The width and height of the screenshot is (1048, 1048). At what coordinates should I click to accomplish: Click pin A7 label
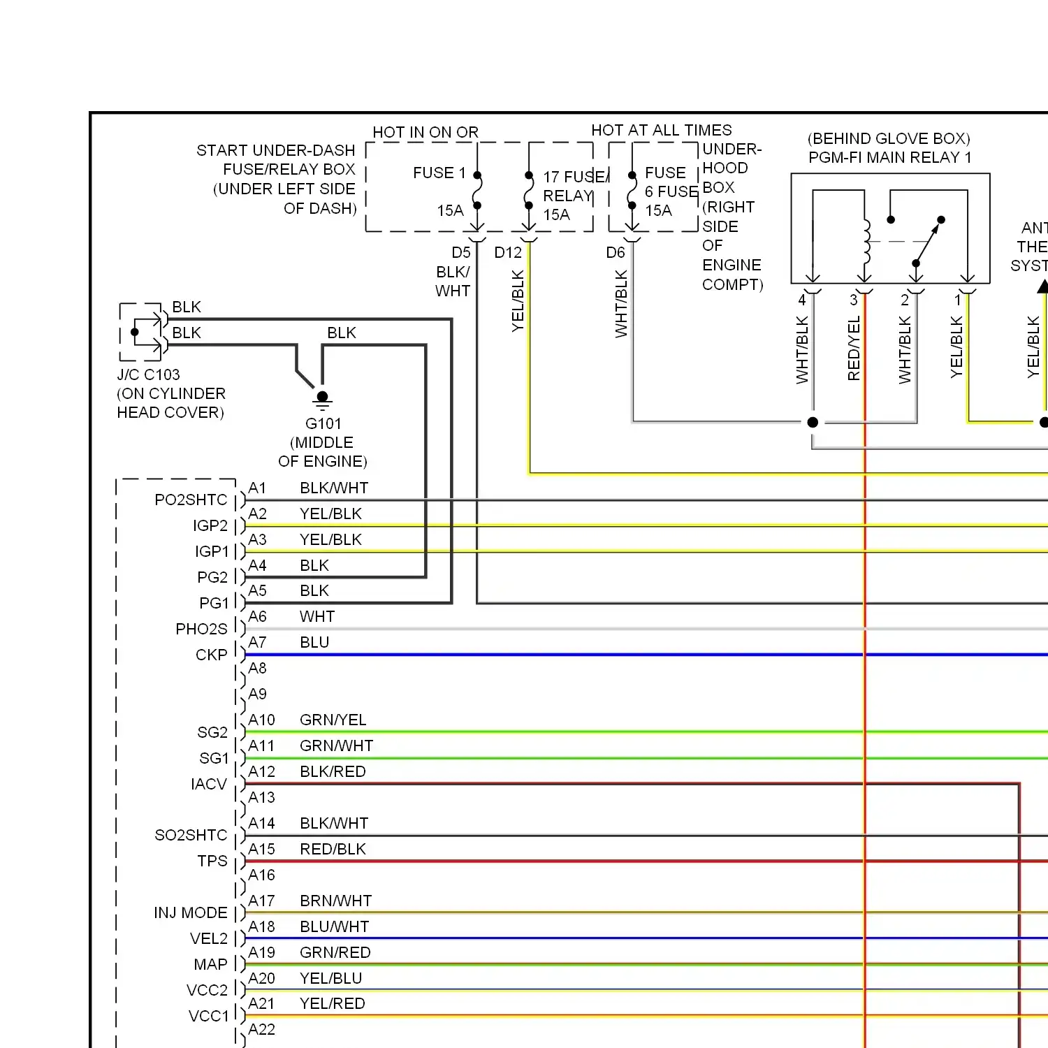click(x=257, y=642)
